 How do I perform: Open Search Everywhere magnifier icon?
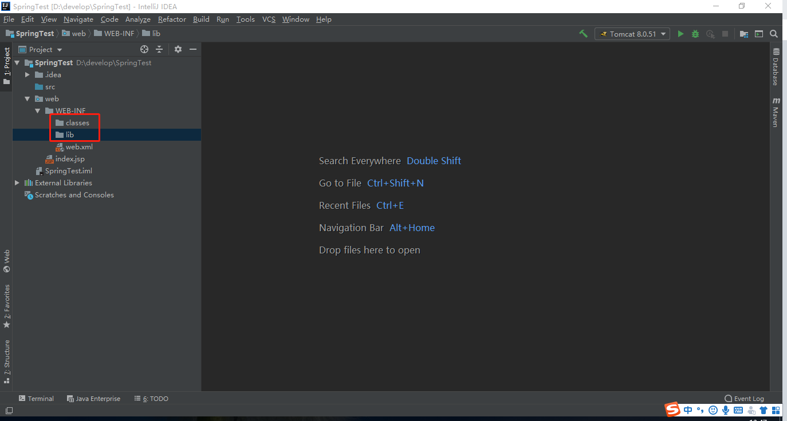774,34
